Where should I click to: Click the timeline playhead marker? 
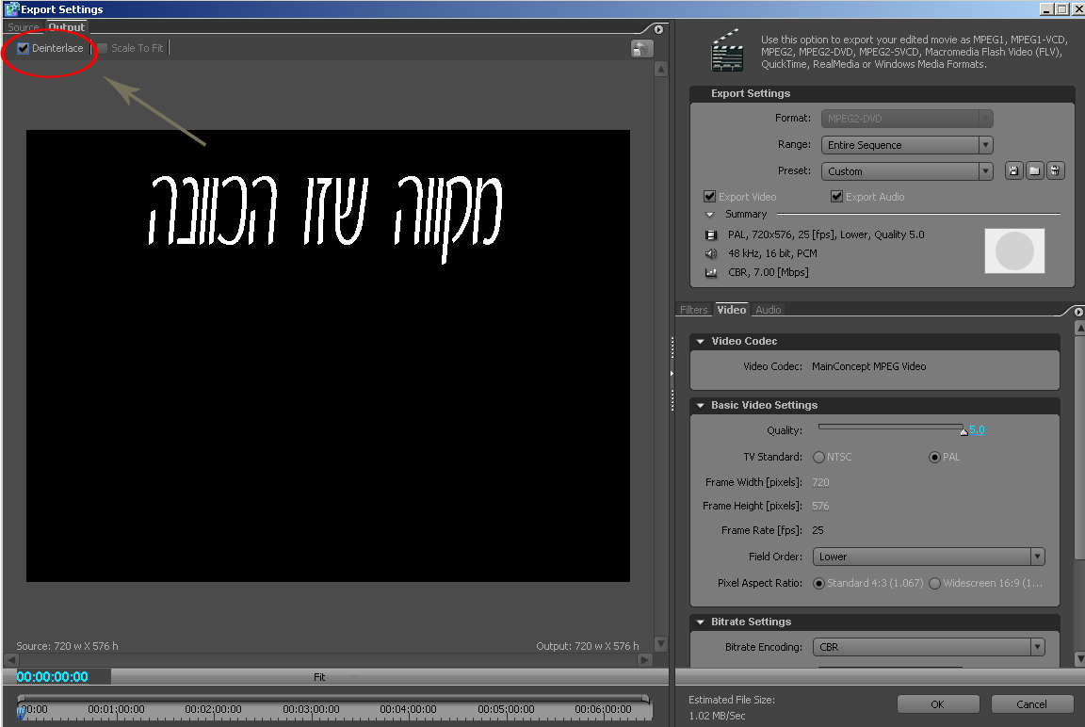22,712
